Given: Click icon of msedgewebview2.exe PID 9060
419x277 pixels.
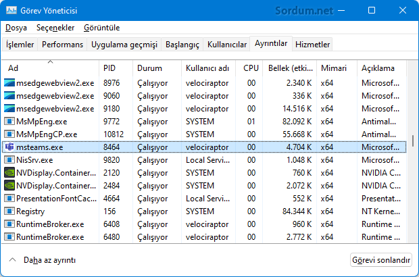Looking at the screenshot, I should click(x=9, y=96).
